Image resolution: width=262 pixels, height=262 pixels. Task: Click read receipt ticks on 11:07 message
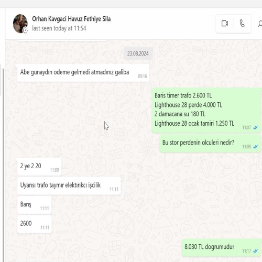pyautogui.click(x=255, y=127)
